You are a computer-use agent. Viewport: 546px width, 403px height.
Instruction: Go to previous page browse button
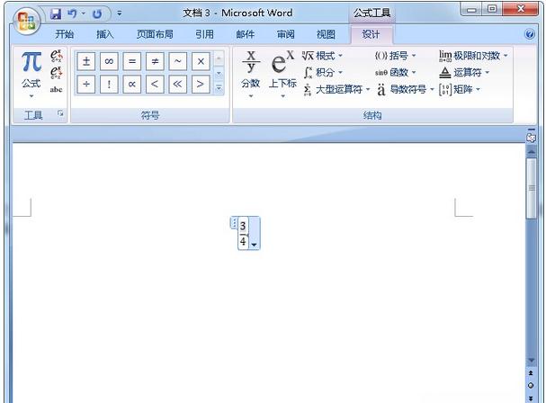pyautogui.click(x=531, y=373)
